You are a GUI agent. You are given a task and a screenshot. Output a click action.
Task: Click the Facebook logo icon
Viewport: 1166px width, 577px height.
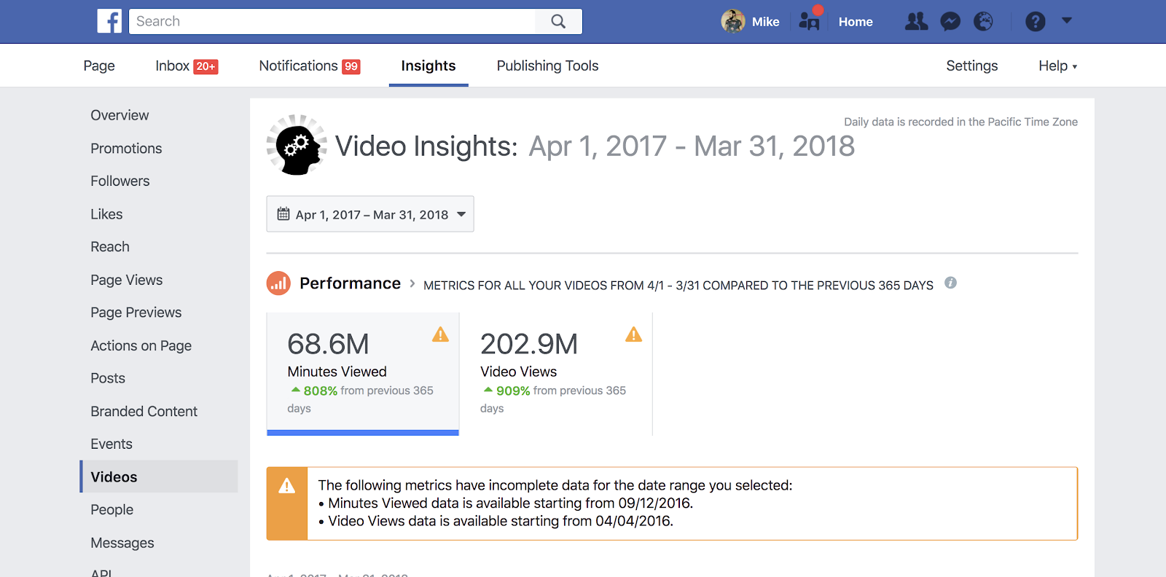tap(109, 21)
